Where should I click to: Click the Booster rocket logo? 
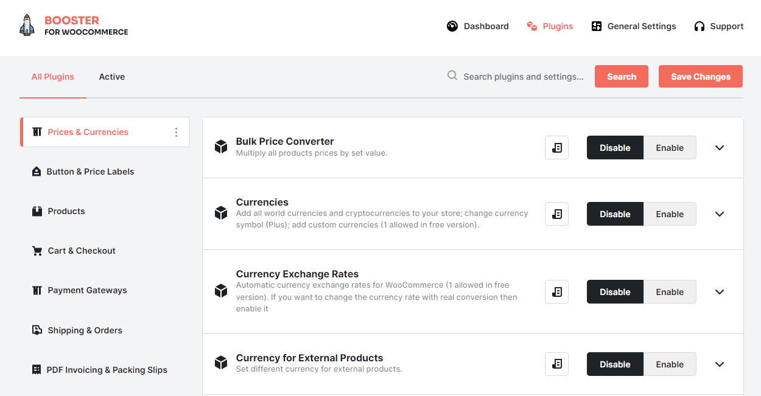[26, 26]
